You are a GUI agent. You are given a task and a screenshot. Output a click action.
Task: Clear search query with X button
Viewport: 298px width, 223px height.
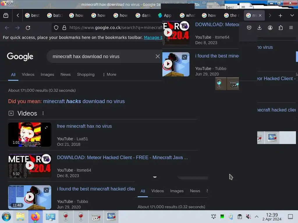pyautogui.click(x=157, y=56)
